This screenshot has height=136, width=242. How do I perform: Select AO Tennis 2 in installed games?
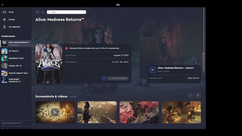pyautogui.click(x=16, y=51)
